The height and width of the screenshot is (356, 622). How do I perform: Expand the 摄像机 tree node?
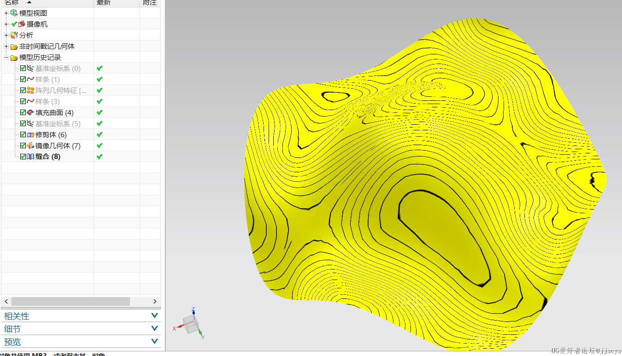point(6,24)
